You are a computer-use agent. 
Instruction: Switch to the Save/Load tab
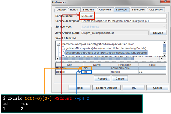(138, 10)
